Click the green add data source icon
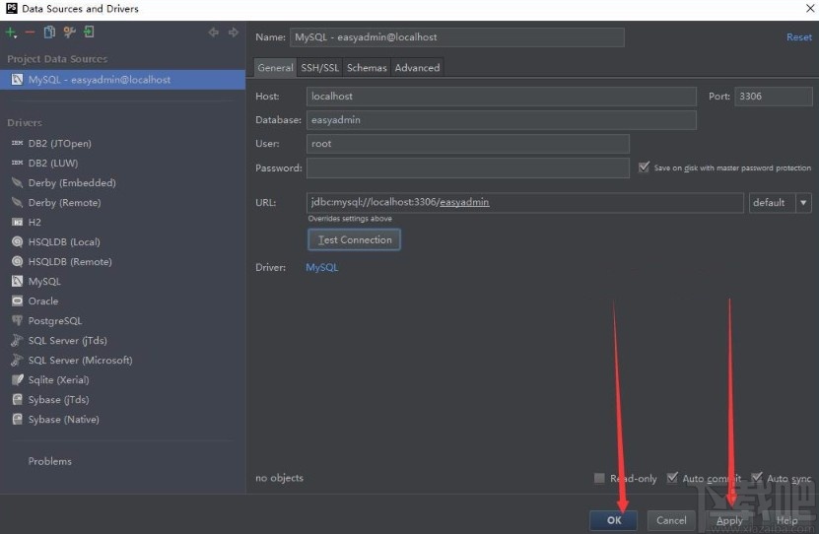This screenshot has width=819, height=534. pyautogui.click(x=11, y=33)
